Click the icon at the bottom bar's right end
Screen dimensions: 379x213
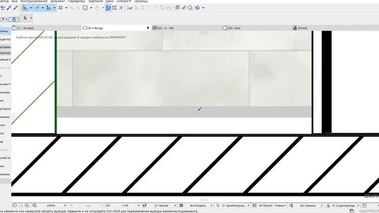point(364,205)
